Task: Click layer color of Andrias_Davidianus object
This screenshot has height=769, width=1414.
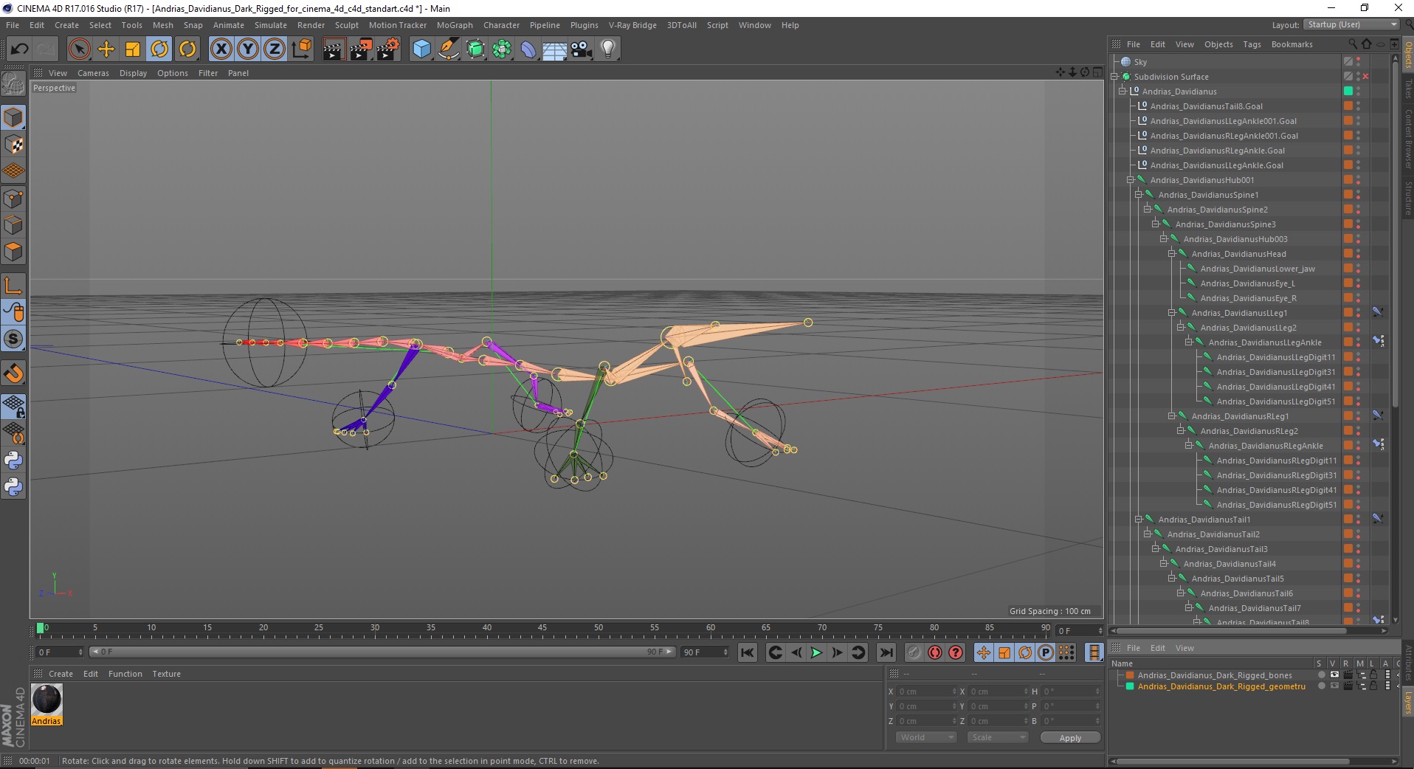Action: coord(1348,92)
